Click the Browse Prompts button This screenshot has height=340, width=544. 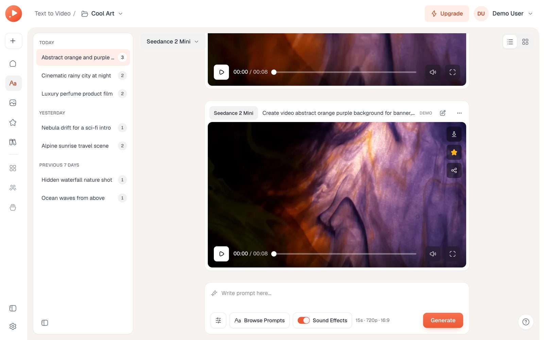[259, 320]
